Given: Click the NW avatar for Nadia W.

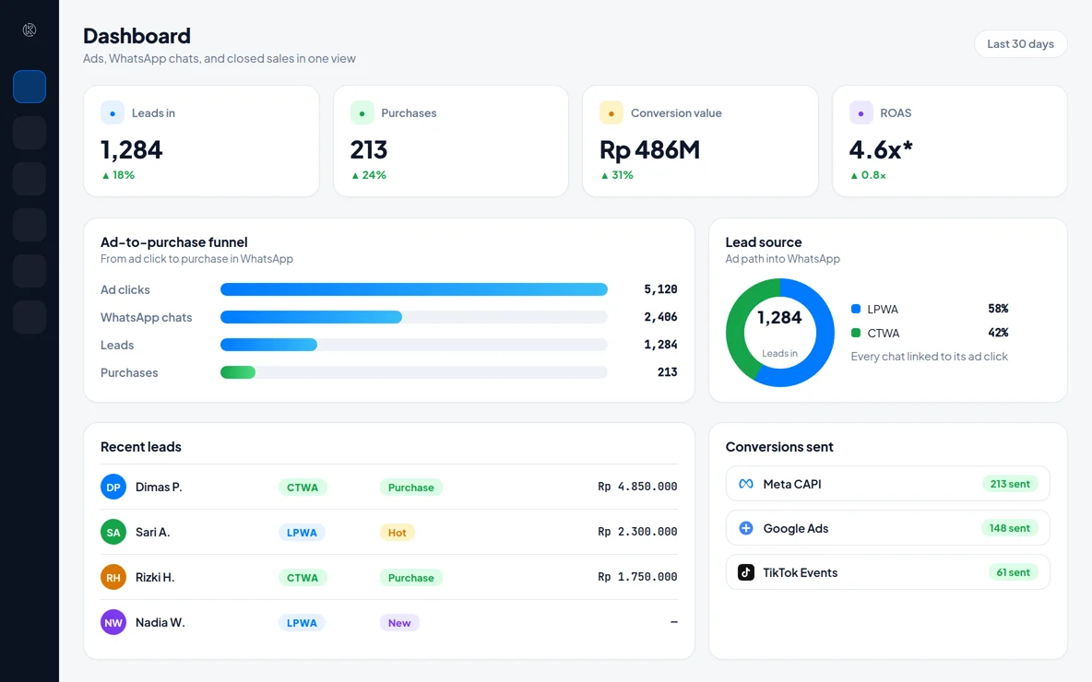Looking at the screenshot, I should tap(113, 622).
